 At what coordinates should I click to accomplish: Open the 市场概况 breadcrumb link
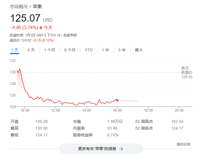(19, 6)
